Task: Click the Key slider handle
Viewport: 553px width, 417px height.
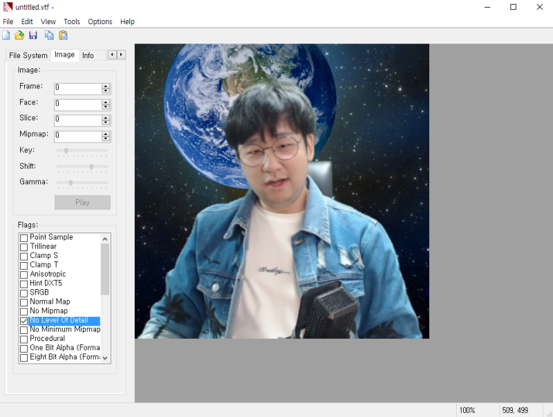Action: pyautogui.click(x=66, y=150)
